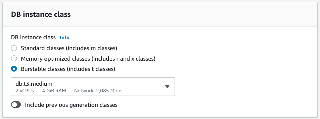Click Burstable classes (includes t classes) label
The width and height of the screenshot is (320, 119).
point(68,69)
